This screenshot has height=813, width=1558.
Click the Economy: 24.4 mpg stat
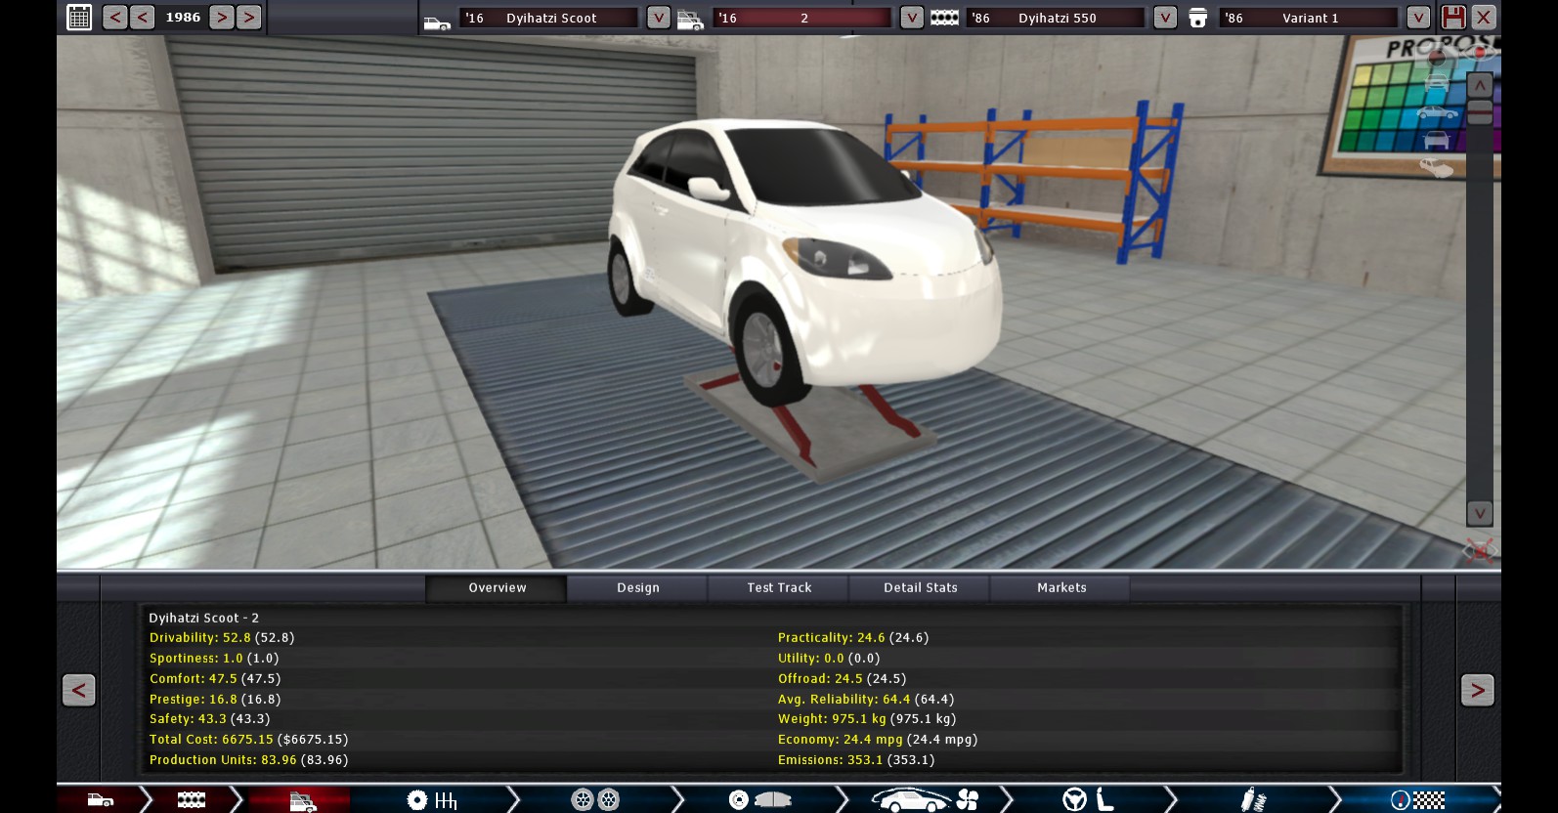click(878, 739)
